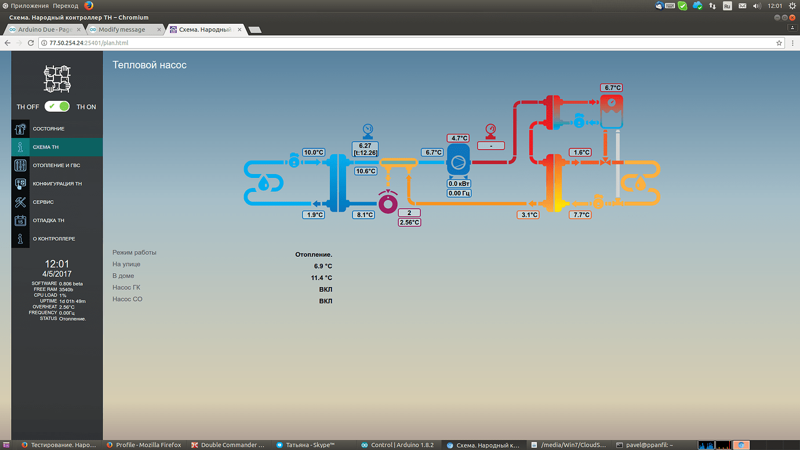
Task: Open ОТОПЛЕНИЕ И ГВС sliders icon
Action: [x=20, y=165]
